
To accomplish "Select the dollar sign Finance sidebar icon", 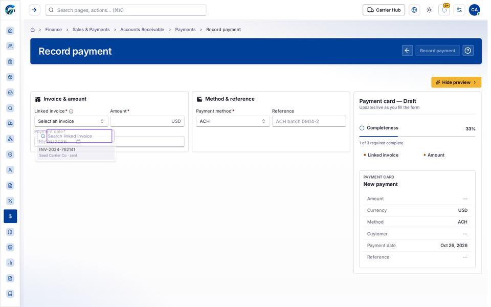I will click(x=10, y=216).
